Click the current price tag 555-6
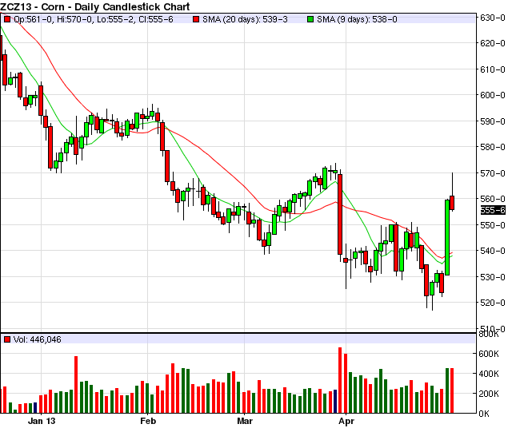The width and height of the screenshot is (512, 428). click(x=493, y=210)
